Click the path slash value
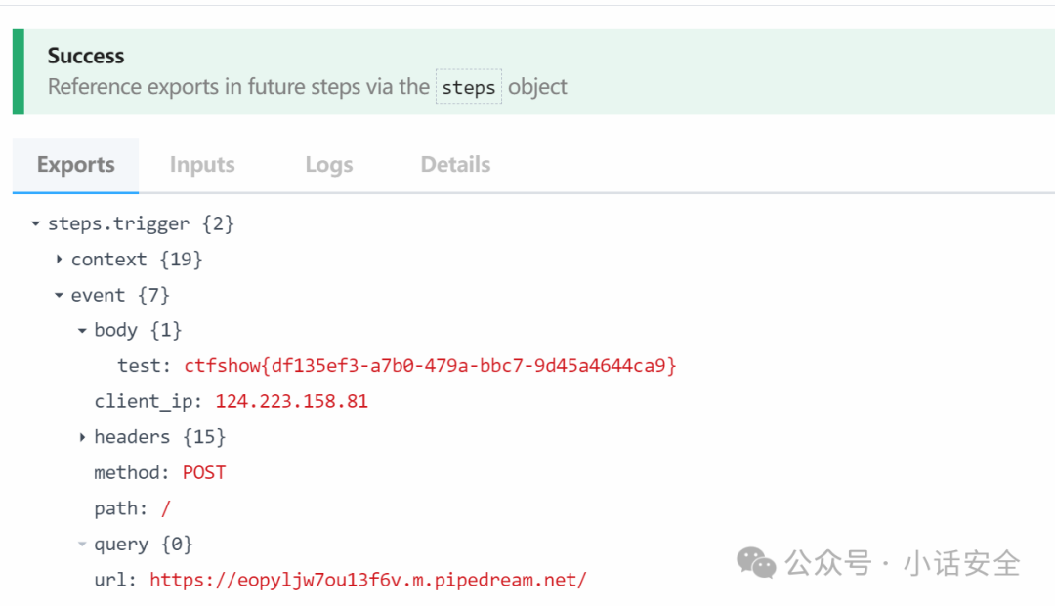Image resolution: width=1055 pixels, height=606 pixels. pyautogui.click(x=165, y=508)
